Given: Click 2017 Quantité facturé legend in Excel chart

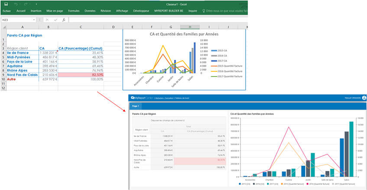Looking at the screenshot, I should click(x=227, y=76).
